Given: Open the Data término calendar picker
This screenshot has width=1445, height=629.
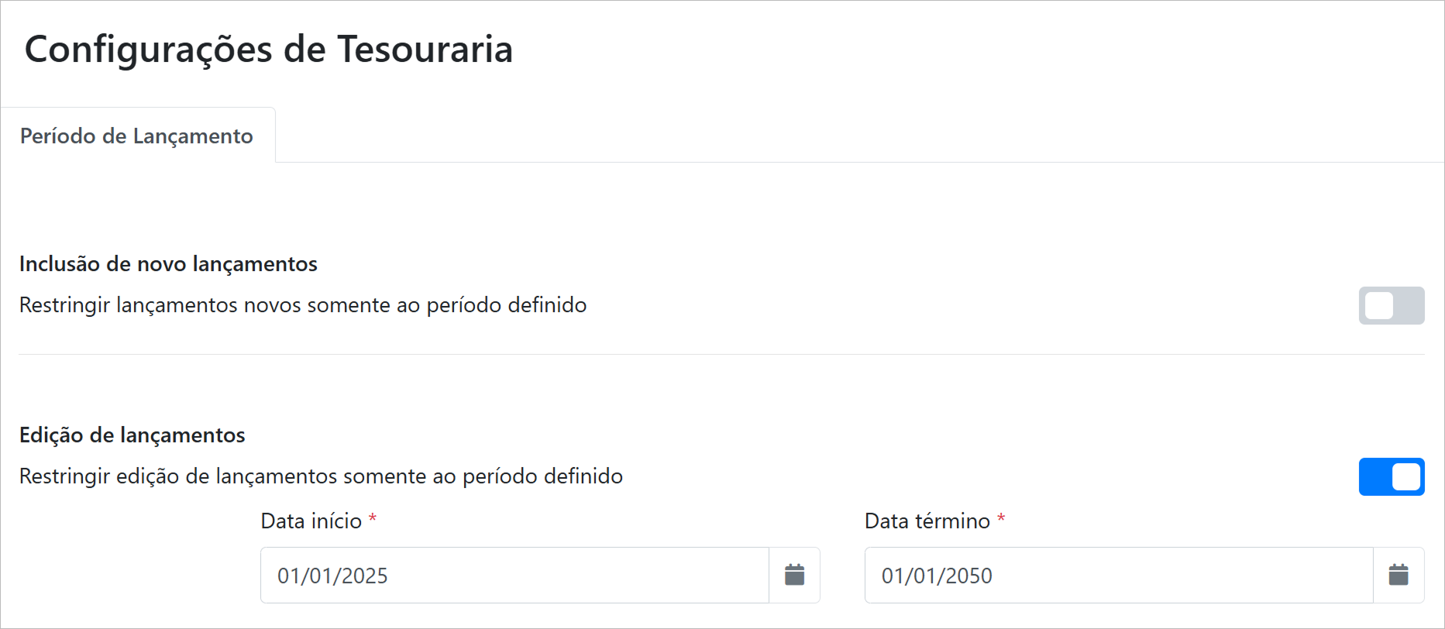Looking at the screenshot, I should coord(1398,575).
